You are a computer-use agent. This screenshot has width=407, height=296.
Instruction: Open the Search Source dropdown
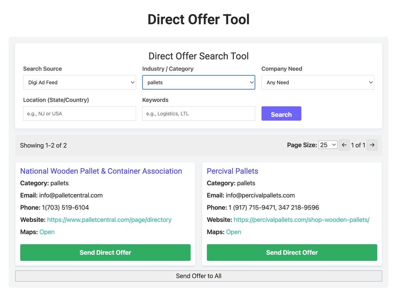click(x=79, y=82)
